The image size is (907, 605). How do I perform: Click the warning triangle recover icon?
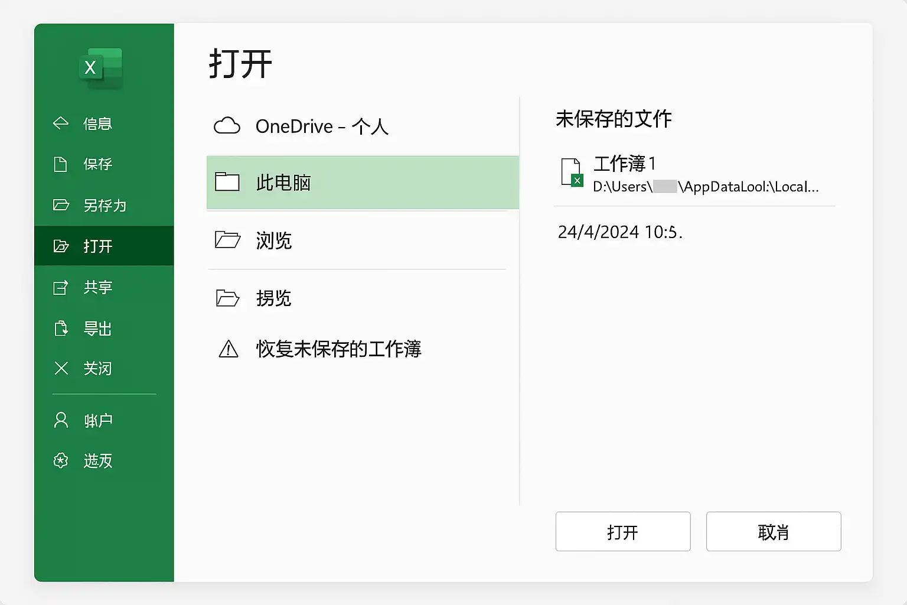(x=229, y=349)
